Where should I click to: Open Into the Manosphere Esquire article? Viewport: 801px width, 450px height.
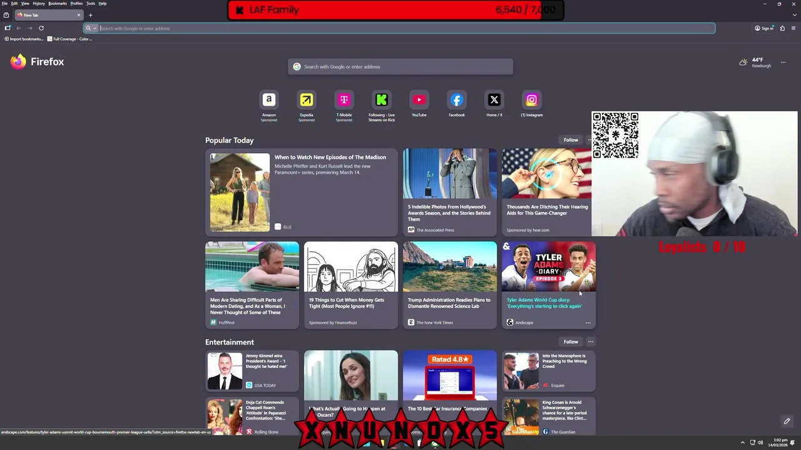(548, 371)
